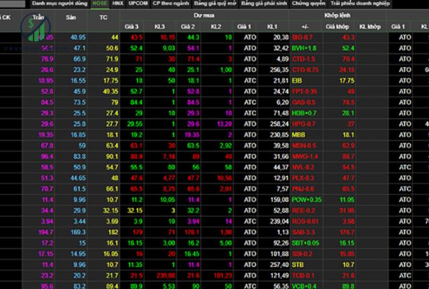This screenshot has width=429, height=289.
Task: Switch to the HNX tab
Action: 118,3
